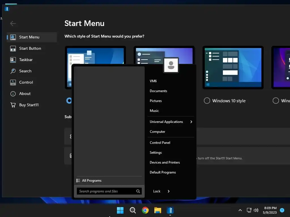
Task: Select the Windows 10 style radio button
Action: [x=207, y=101]
